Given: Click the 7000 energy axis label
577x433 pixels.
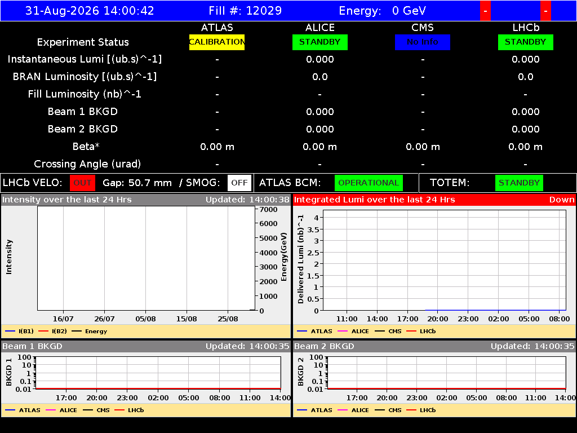Looking at the screenshot, I should point(269,210).
